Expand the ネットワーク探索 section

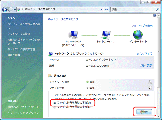150,82
